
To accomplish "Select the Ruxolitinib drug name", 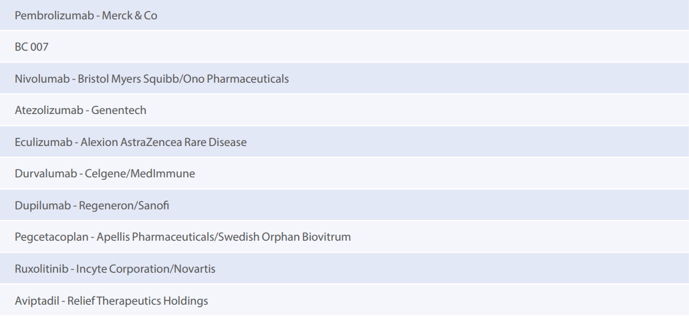I will coord(41,269).
